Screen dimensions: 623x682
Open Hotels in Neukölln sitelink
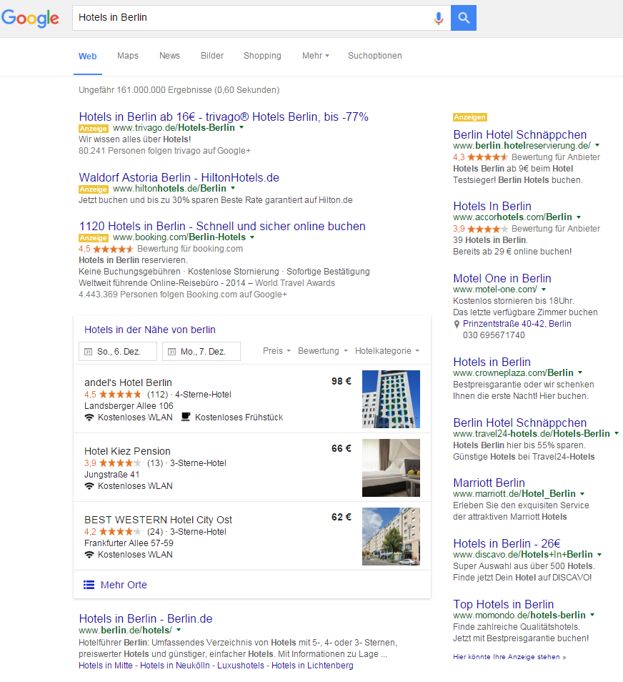point(175,666)
